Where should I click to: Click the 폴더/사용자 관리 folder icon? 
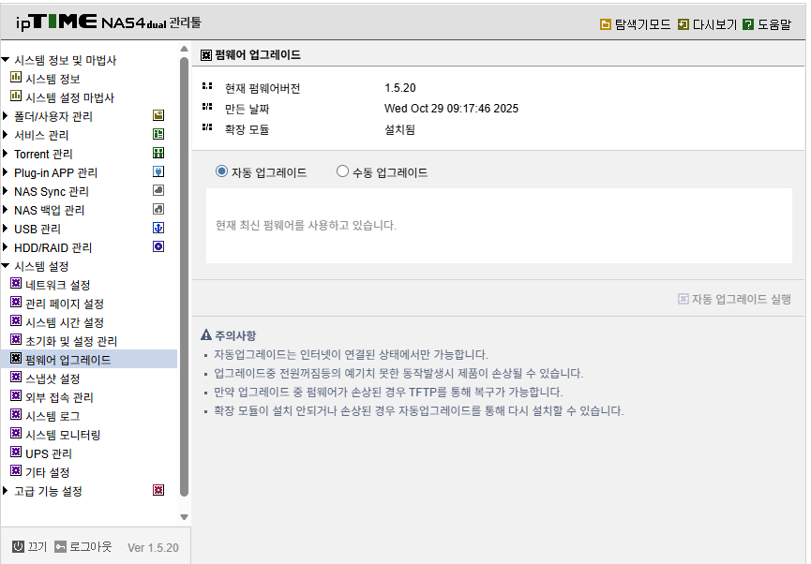[x=158, y=115]
